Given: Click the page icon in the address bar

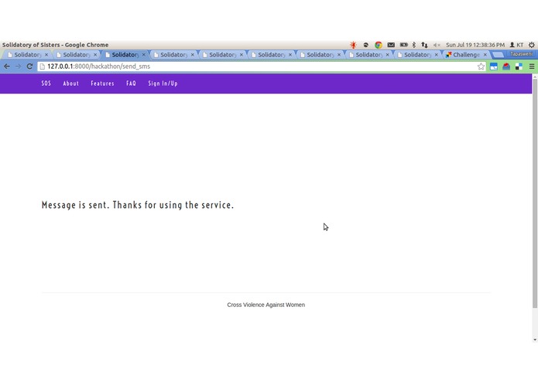Looking at the screenshot, I should point(43,67).
